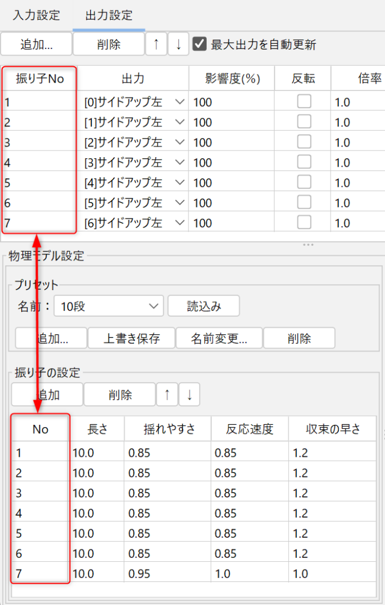Click 揺れやすさ cell showing 0.95 in row 7

click(167, 574)
